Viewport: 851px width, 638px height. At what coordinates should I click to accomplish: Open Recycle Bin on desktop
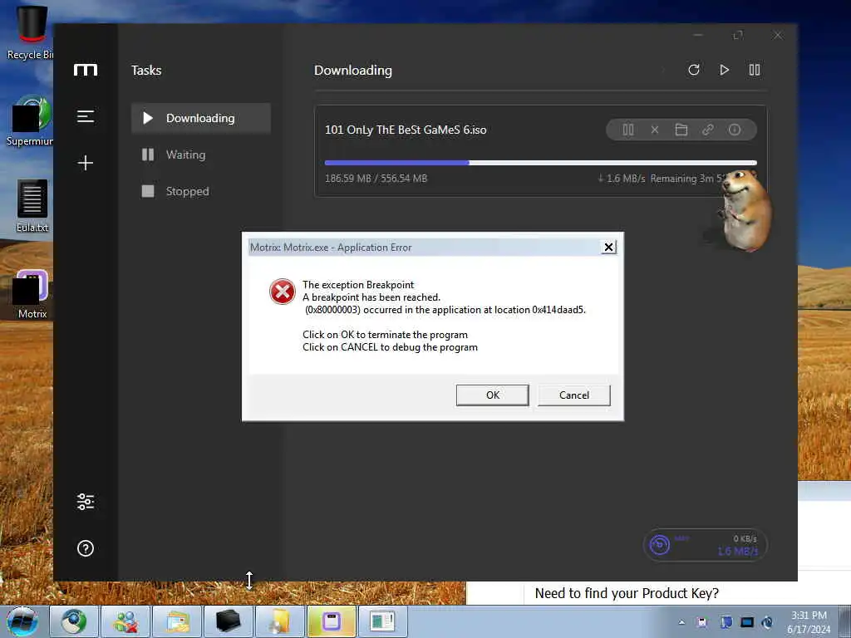[30, 32]
